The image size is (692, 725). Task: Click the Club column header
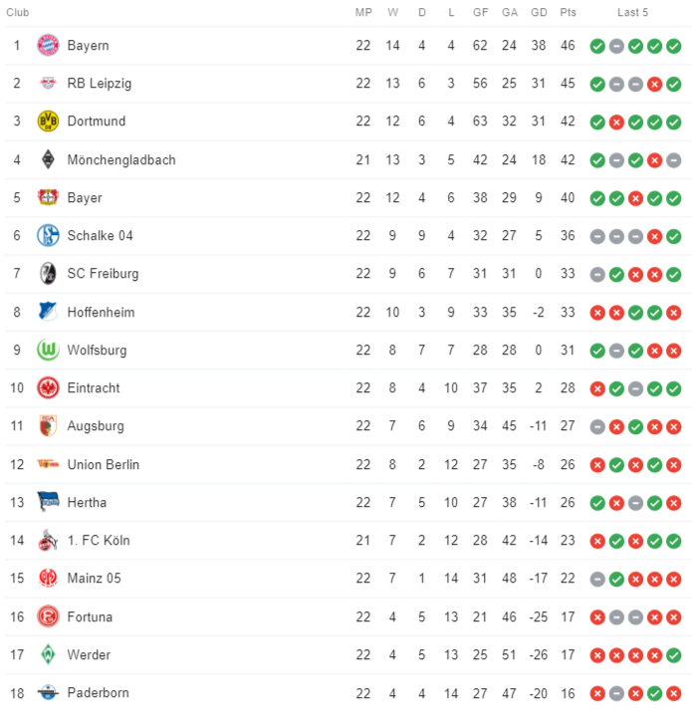point(18,13)
